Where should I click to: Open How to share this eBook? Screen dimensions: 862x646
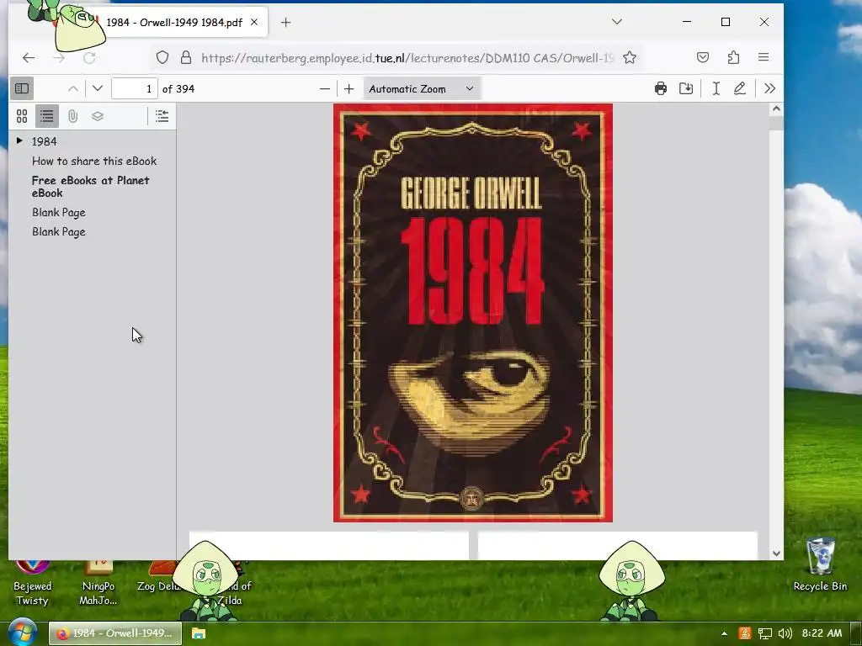pos(94,161)
